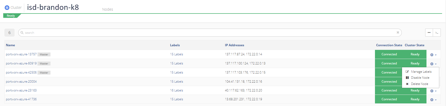Sort by the Name column header
This screenshot has height=106, width=446.
[10, 45]
